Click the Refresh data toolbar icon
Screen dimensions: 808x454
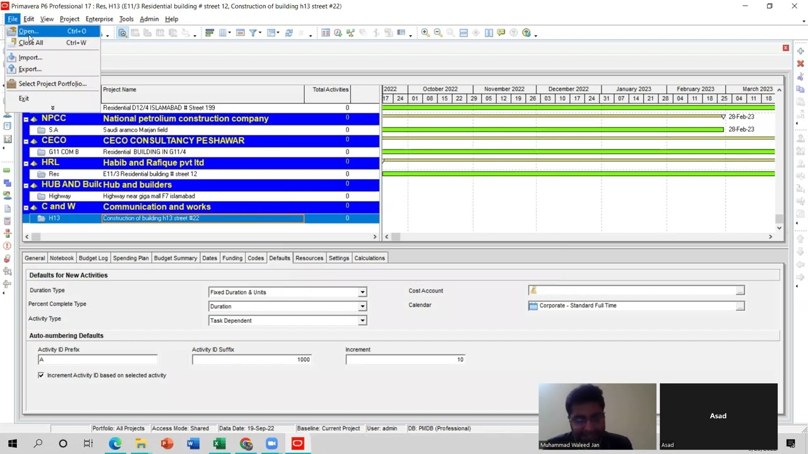pos(288,33)
